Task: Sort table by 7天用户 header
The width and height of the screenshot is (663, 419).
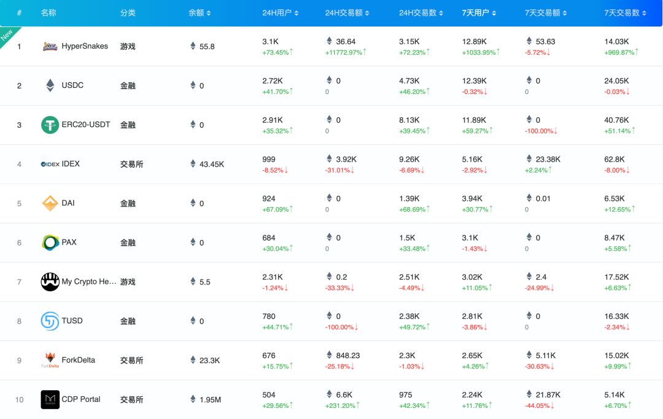Action: point(479,13)
